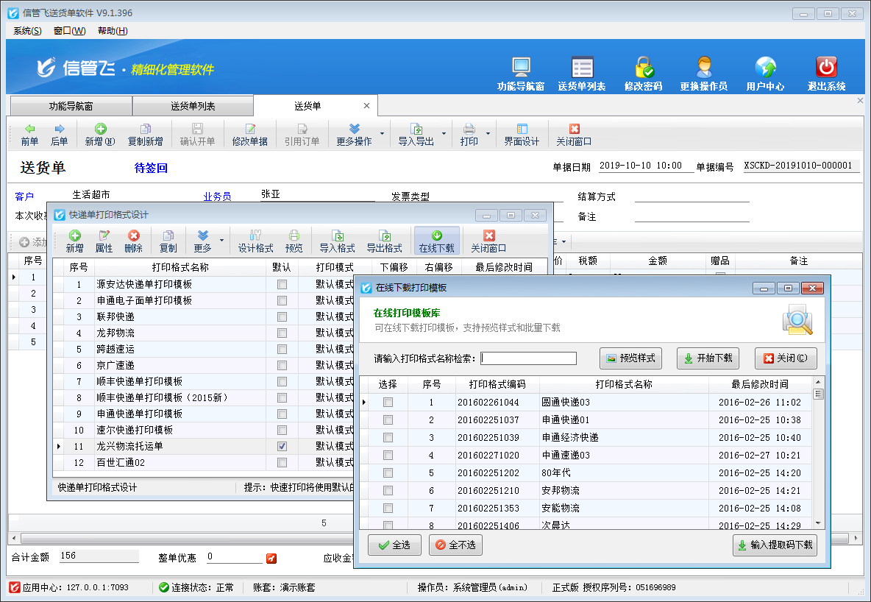Go to next record with 后单

[x=59, y=135]
